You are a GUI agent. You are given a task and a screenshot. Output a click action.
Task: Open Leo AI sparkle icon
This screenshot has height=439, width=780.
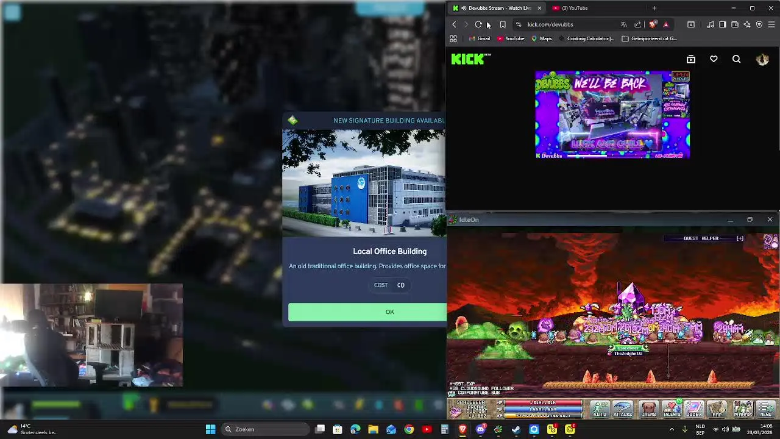[x=747, y=24]
